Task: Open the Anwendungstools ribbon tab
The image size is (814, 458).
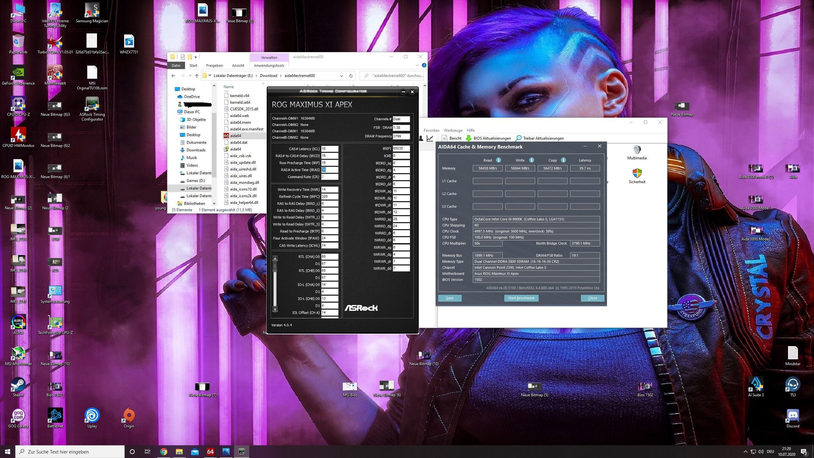Action: click(269, 66)
